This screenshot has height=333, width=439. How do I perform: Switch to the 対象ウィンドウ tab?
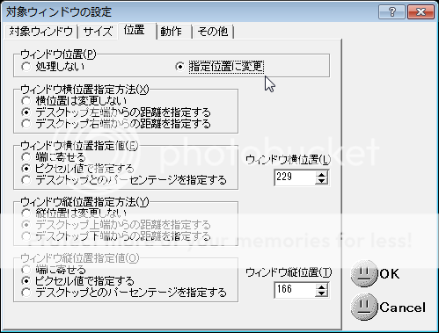41,32
